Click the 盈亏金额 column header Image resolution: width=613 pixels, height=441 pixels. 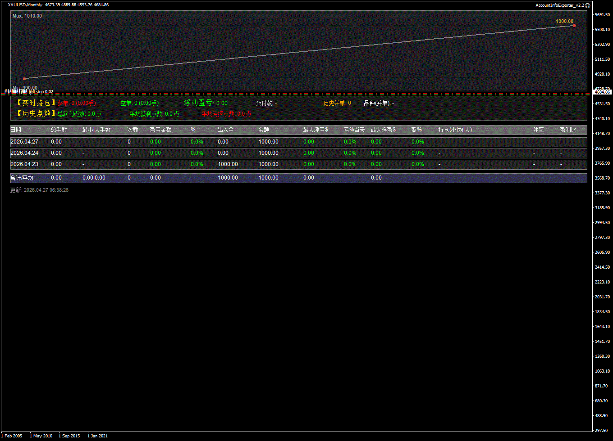tap(160, 130)
